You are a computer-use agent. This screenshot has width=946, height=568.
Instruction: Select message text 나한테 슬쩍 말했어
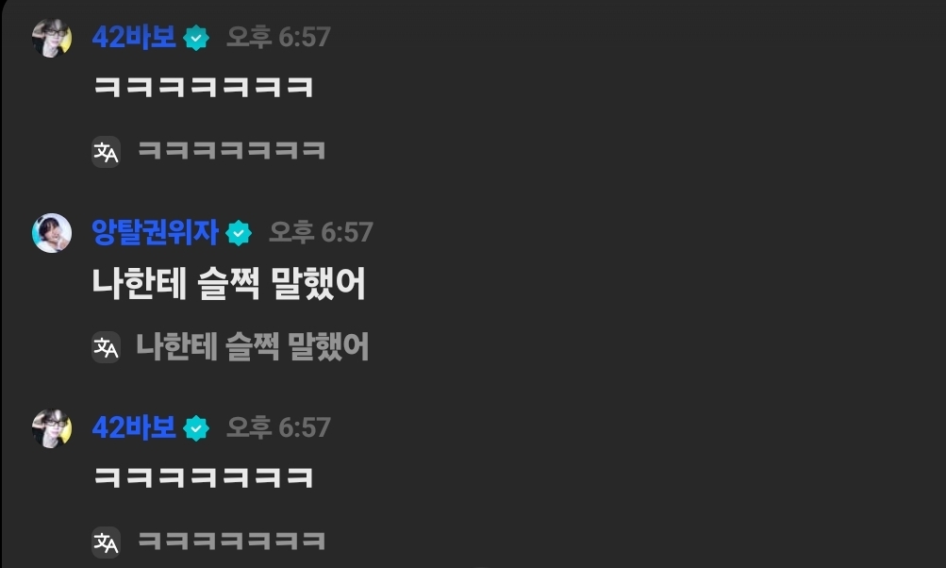click(x=228, y=283)
